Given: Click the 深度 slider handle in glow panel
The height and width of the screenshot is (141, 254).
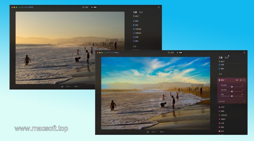Looking at the screenshot, I should tap(232, 96).
